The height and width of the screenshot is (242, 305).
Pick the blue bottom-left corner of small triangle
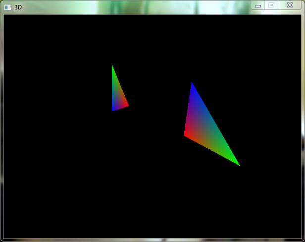(113, 110)
